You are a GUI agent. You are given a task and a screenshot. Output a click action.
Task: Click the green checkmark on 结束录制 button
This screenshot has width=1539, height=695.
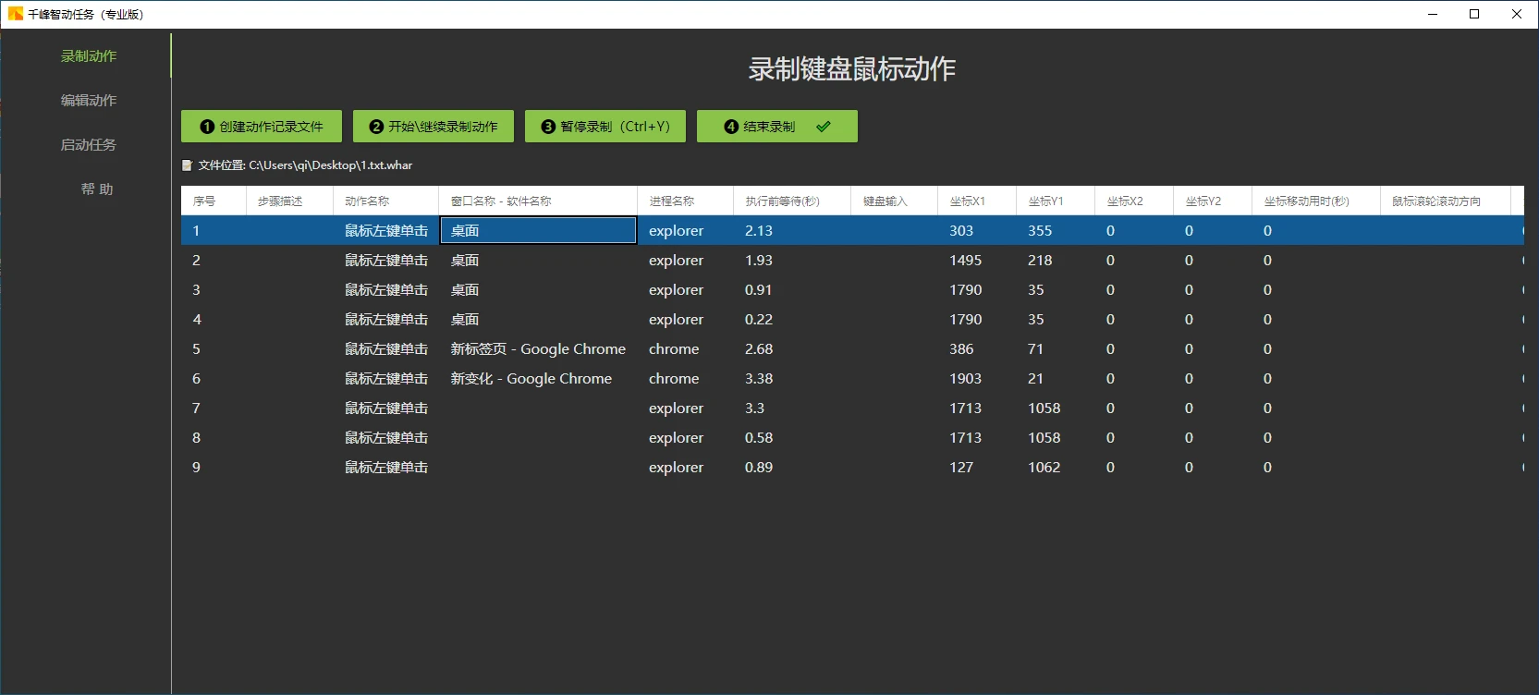coord(824,127)
